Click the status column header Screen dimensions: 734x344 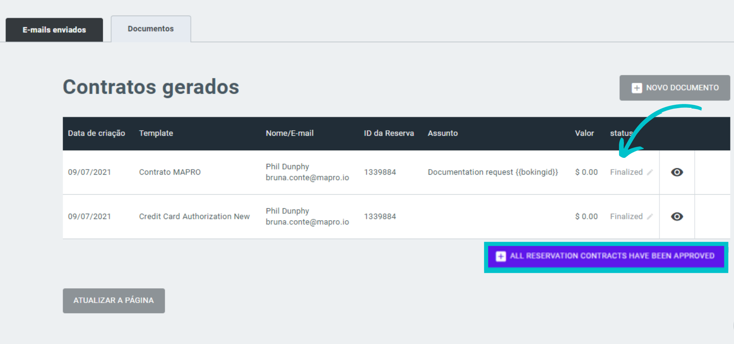tap(620, 133)
